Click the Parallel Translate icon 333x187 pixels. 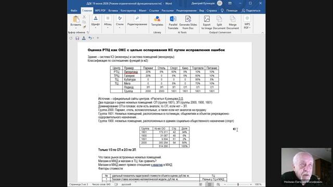pyautogui.click(x=173, y=19)
